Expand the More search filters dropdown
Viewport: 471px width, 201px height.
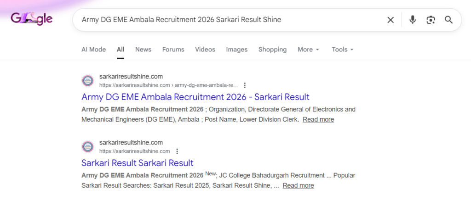[308, 50]
